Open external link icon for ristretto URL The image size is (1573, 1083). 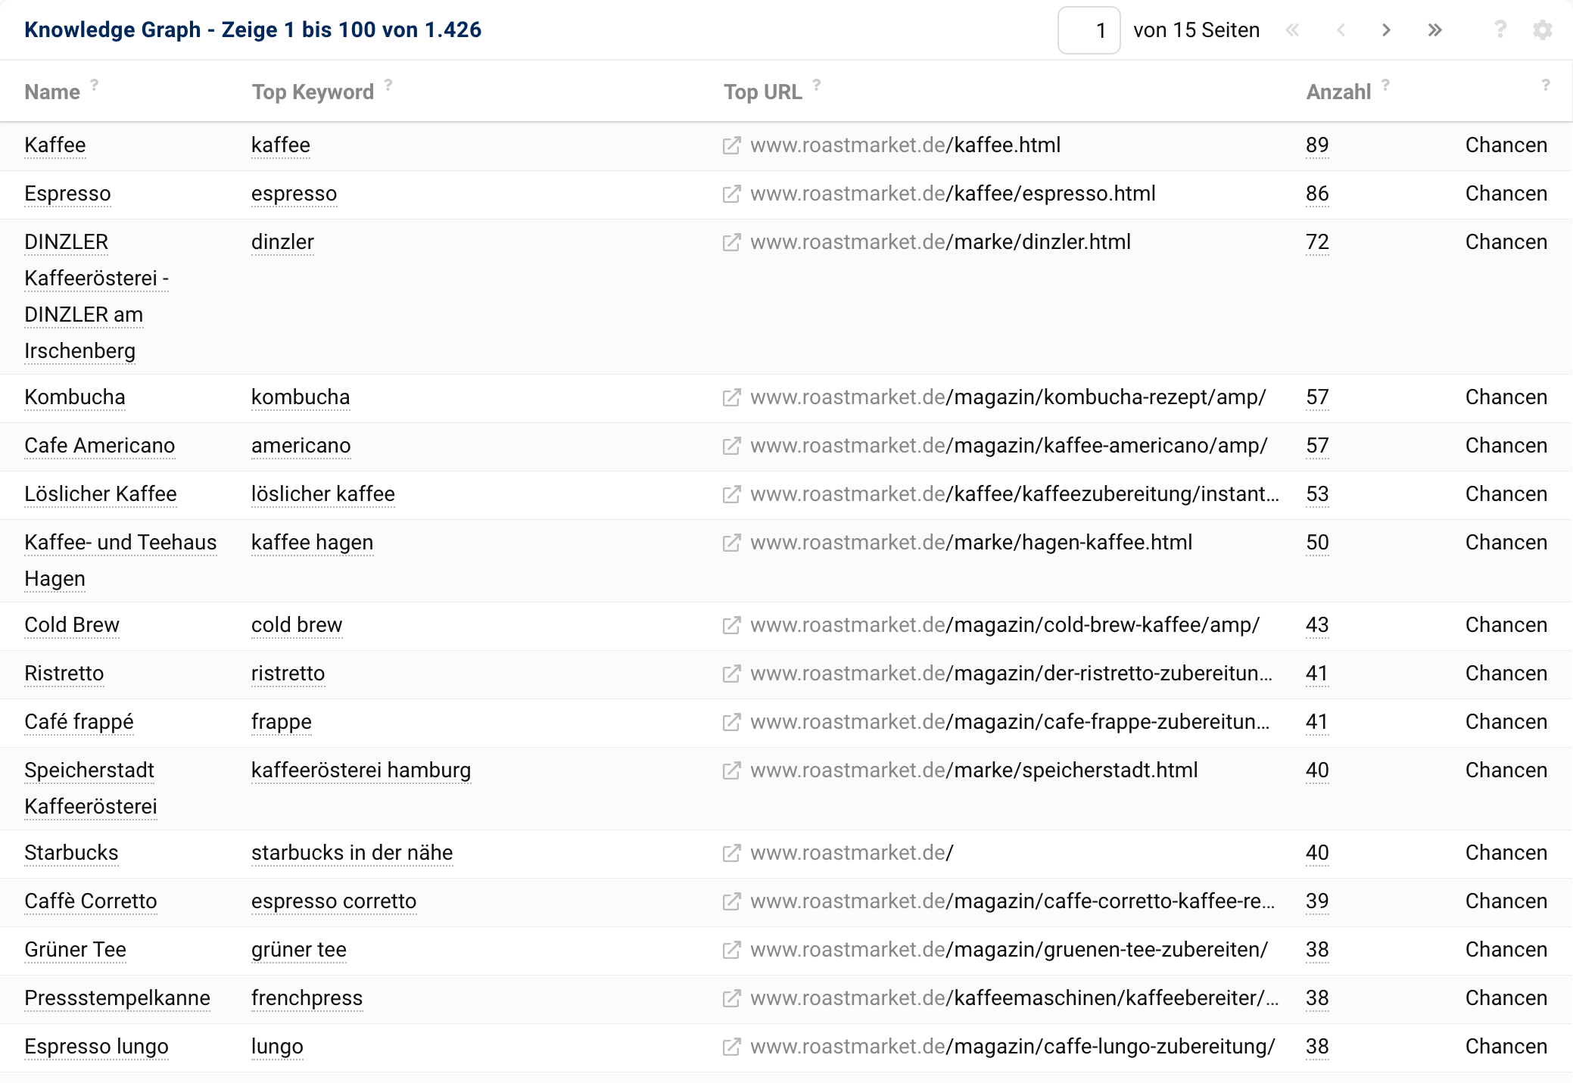click(x=731, y=674)
